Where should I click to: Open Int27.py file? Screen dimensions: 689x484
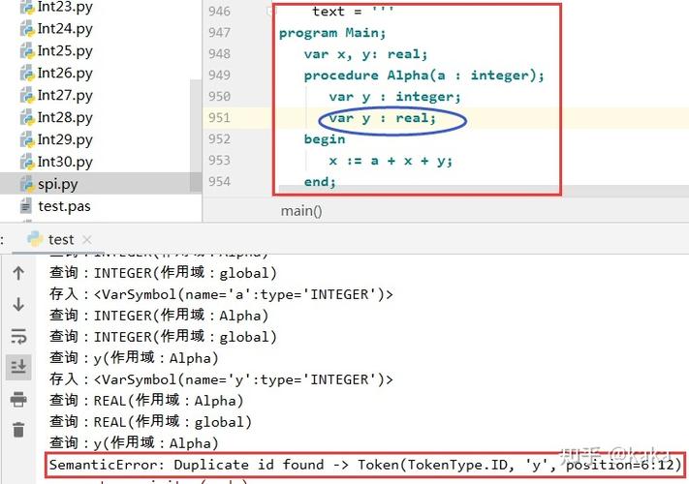click(65, 95)
